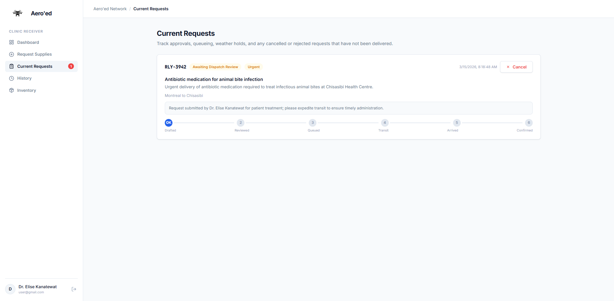The width and height of the screenshot is (614, 301).
Task: Click the D user avatar circle
Action: [x=10, y=289]
